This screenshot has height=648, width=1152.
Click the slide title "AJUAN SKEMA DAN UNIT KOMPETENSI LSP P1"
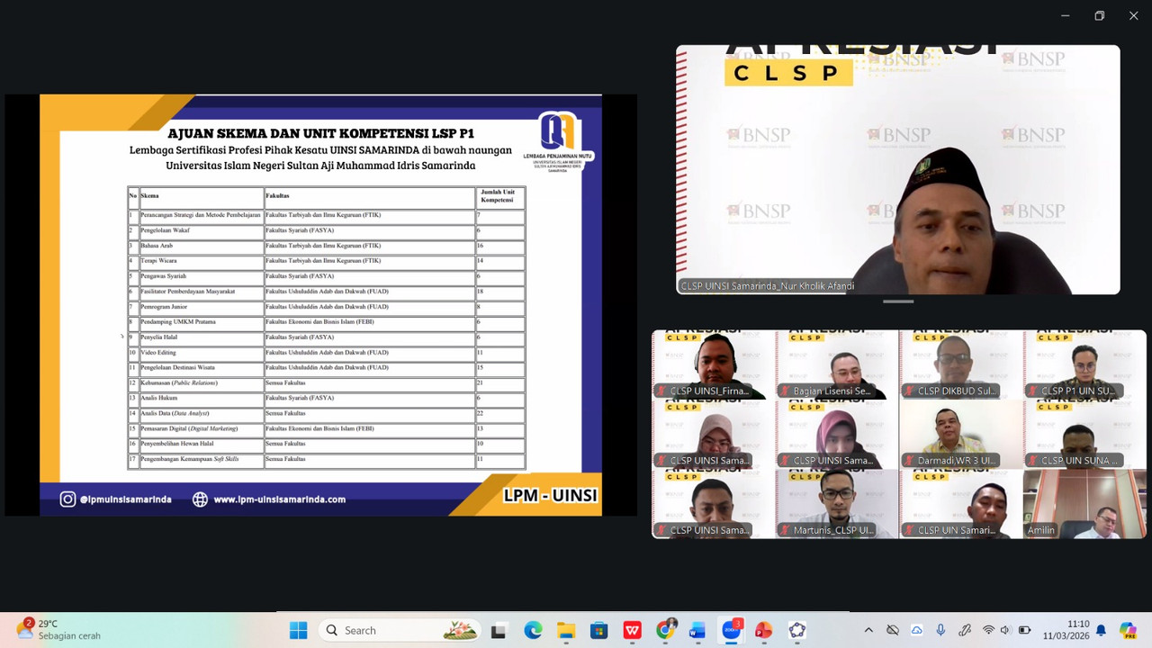pyautogui.click(x=320, y=133)
